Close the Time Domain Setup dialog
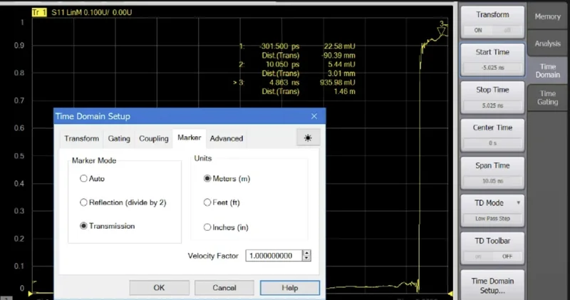 (314, 116)
